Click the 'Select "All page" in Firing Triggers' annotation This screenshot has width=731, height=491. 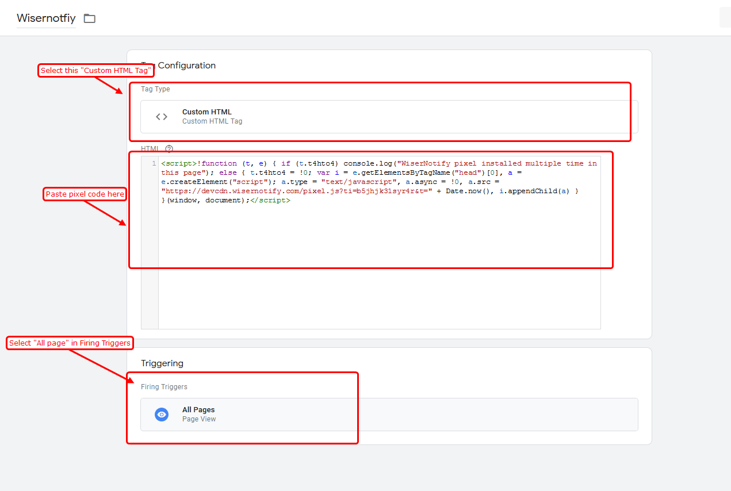(70, 343)
